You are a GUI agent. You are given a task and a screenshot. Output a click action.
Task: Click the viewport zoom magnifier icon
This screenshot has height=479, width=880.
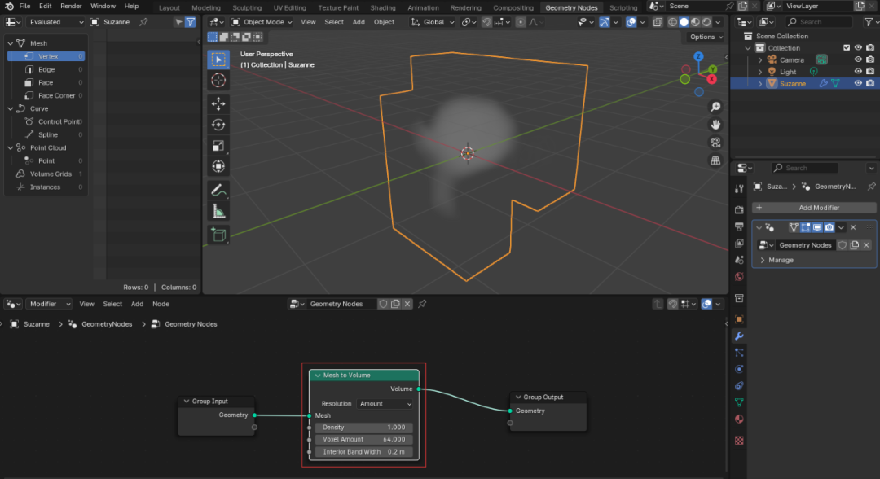click(x=715, y=107)
